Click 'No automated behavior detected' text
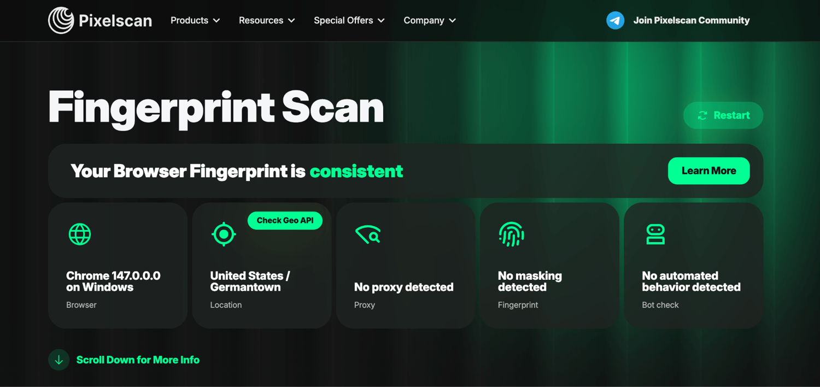 (691, 282)
